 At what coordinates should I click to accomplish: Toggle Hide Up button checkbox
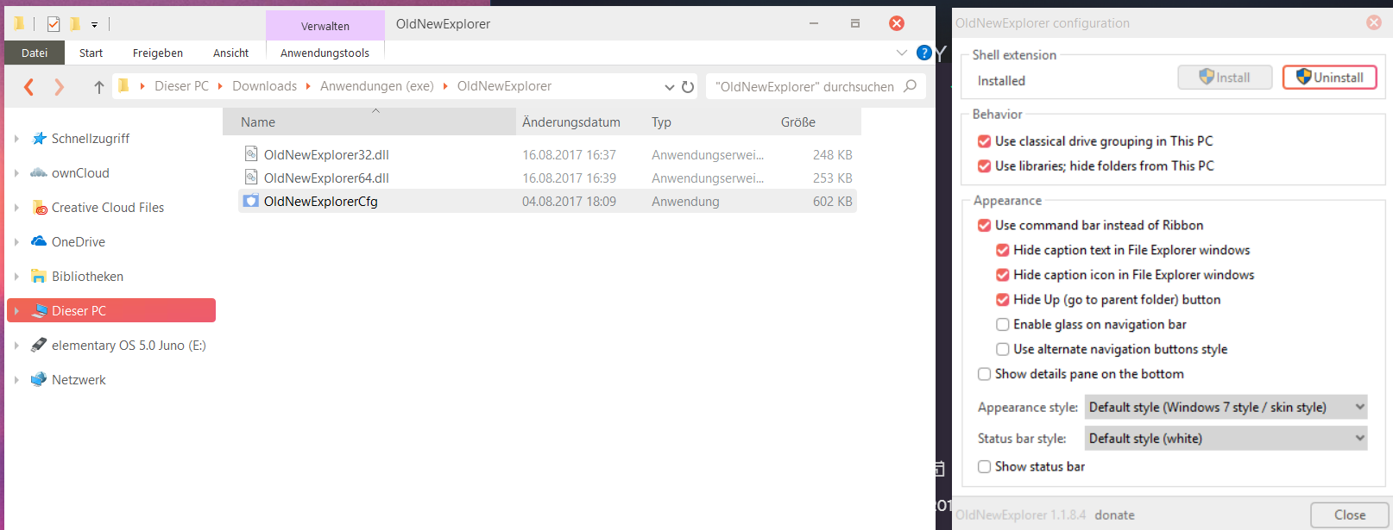1002,300
